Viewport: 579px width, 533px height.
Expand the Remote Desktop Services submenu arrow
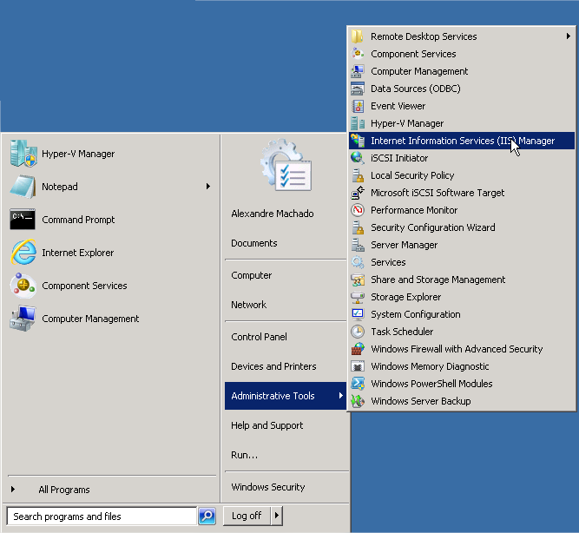click(x=568, y=36)
